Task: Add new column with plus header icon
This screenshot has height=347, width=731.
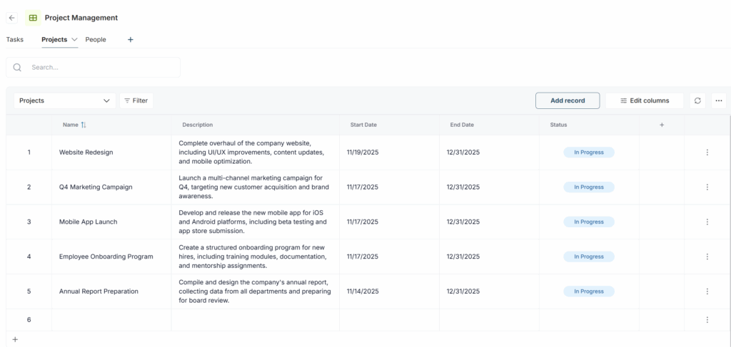Action: pos(661,125)
